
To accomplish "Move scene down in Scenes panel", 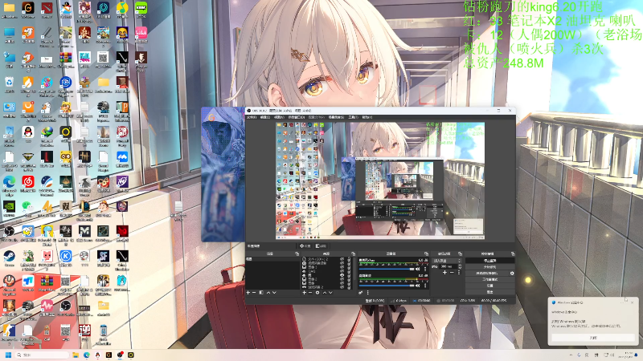I will [275, 293].
